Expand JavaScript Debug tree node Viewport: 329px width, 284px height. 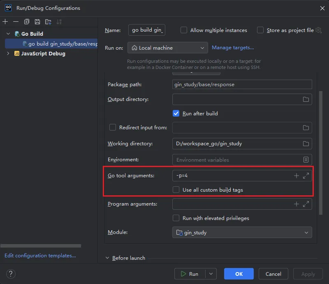(x=8, y=53)
